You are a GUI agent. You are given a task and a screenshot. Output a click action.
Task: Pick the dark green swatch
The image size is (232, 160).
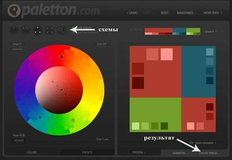point(155,126)
